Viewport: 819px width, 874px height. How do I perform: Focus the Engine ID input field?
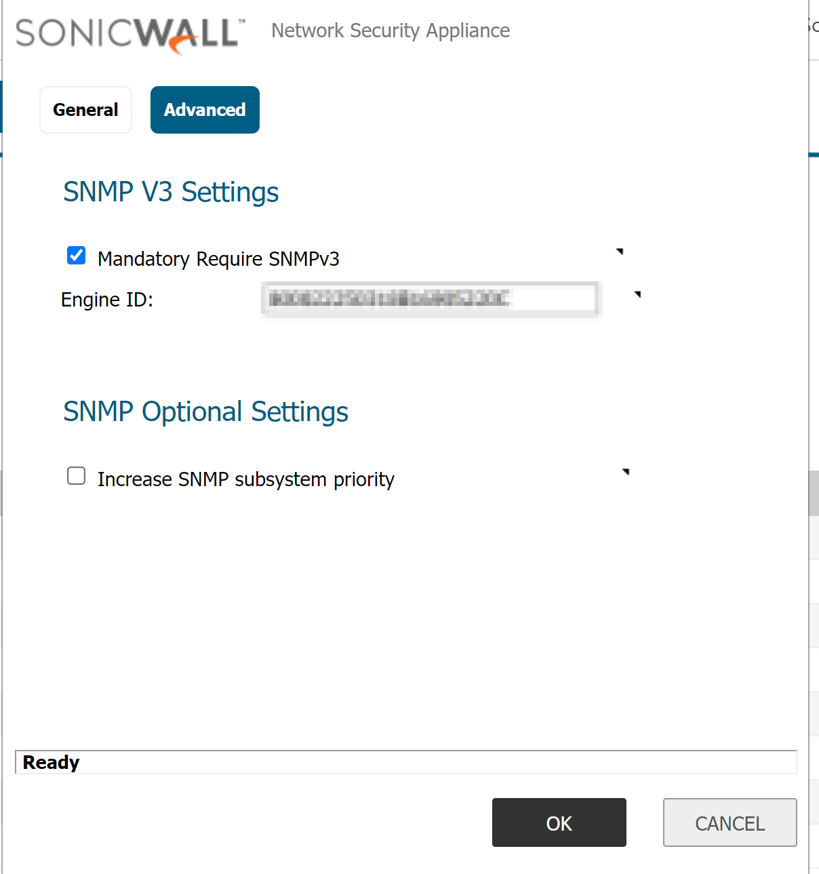click(431, 299)
